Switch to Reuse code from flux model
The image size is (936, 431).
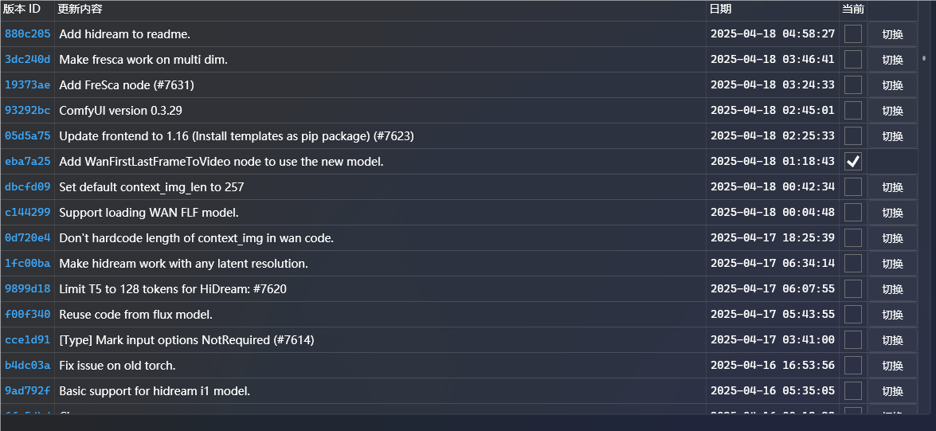tap(892, 315)
